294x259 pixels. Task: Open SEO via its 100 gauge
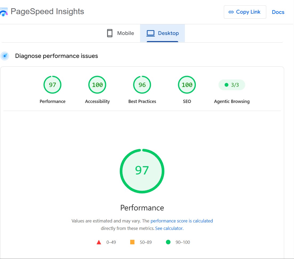click(187, 85)
